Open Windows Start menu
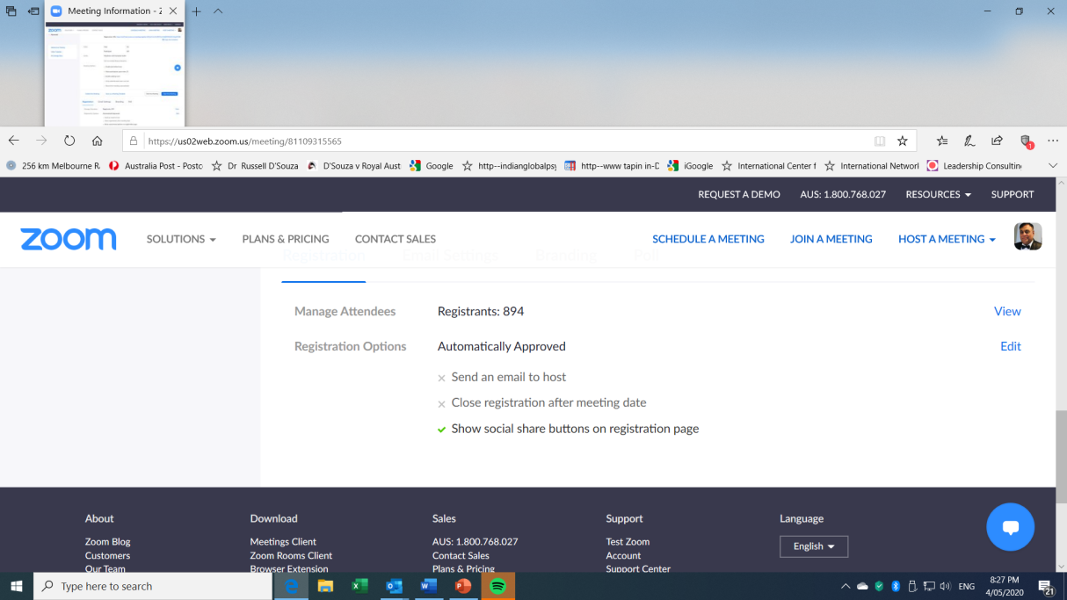This screenshot has height=600, width=1067. point(16,586)
